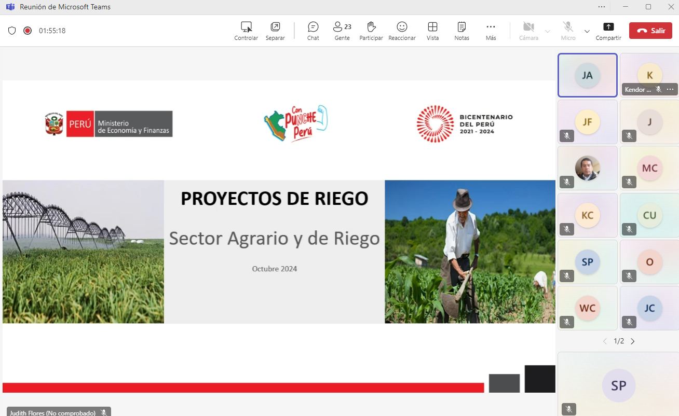Viewport: 679px width, 416px height.
Task: Open the Chat panel
Action: 313,31
